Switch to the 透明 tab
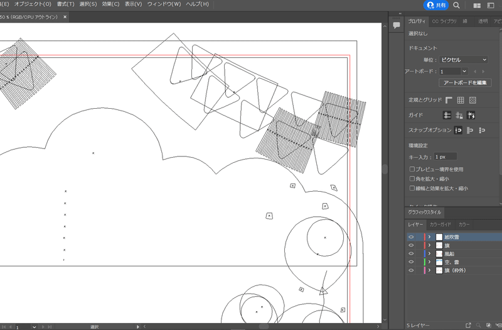502x330 pixels. point(483,21)
